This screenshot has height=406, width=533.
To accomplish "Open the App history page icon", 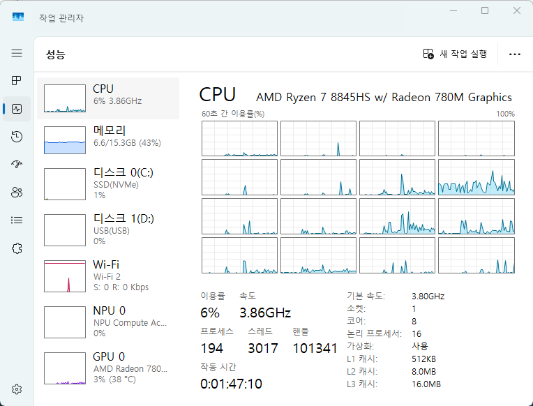I will [x=17, y=137].
